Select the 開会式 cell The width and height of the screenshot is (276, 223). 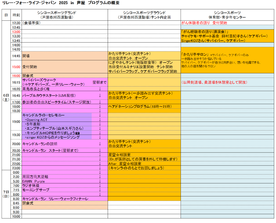click(x=27, y=76)
